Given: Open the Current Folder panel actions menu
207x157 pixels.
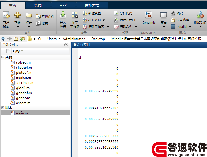Looking at the screenshot, I should [x=66, y=45].
